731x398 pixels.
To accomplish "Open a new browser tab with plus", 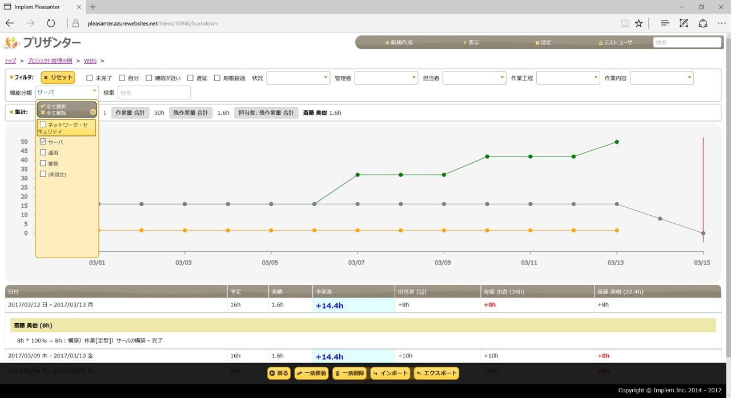I will tap(93, 7).
